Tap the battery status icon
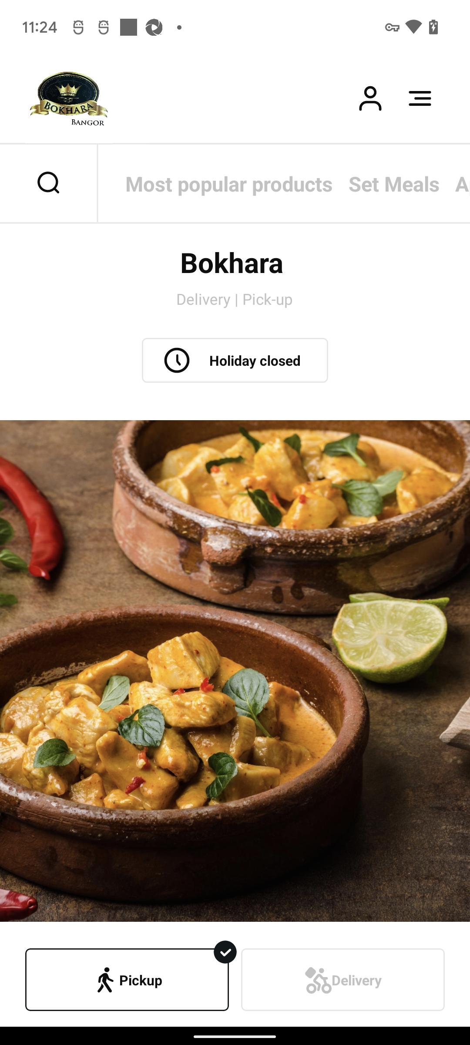 (433, 27)
